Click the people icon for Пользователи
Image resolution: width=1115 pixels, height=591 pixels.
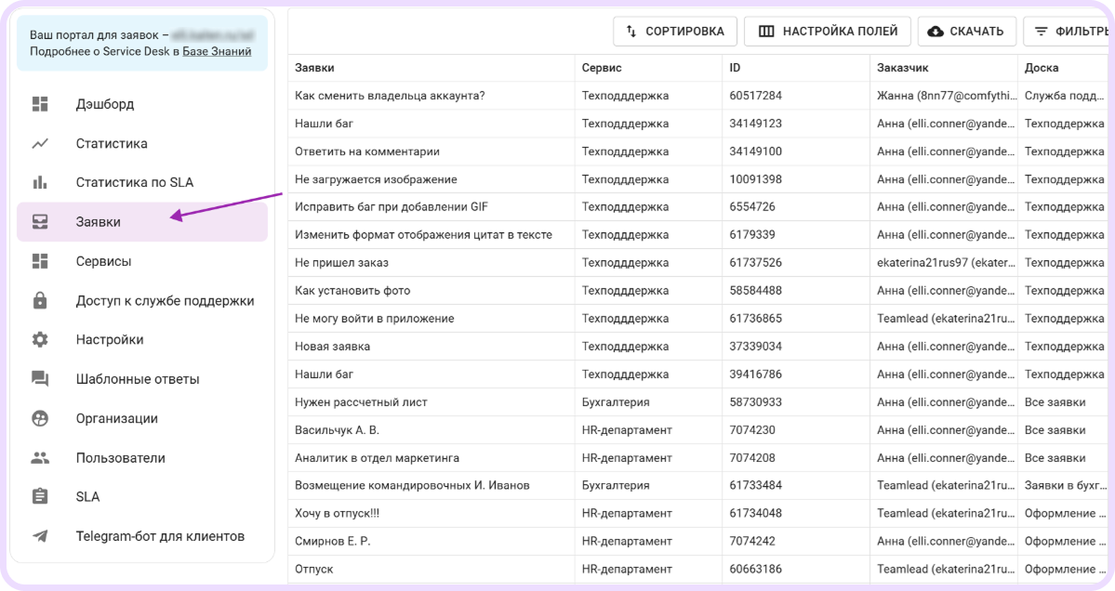[39, 456]
